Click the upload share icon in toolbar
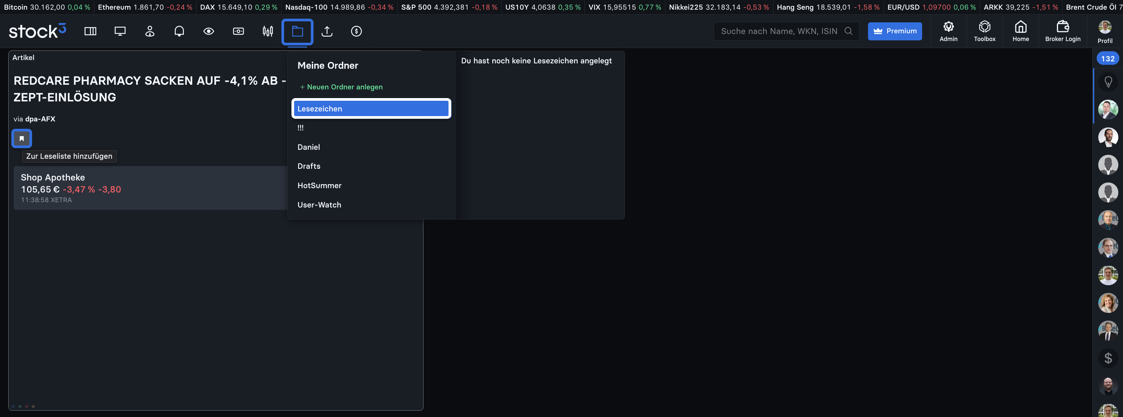The image size is (1123, 417). coord(327,31)
